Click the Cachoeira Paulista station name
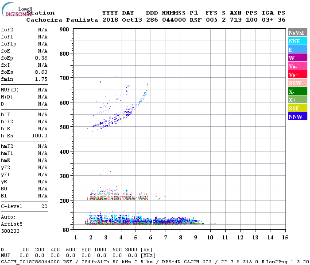Viewport: 310px width, 265px height. click(x=62, y=20)
